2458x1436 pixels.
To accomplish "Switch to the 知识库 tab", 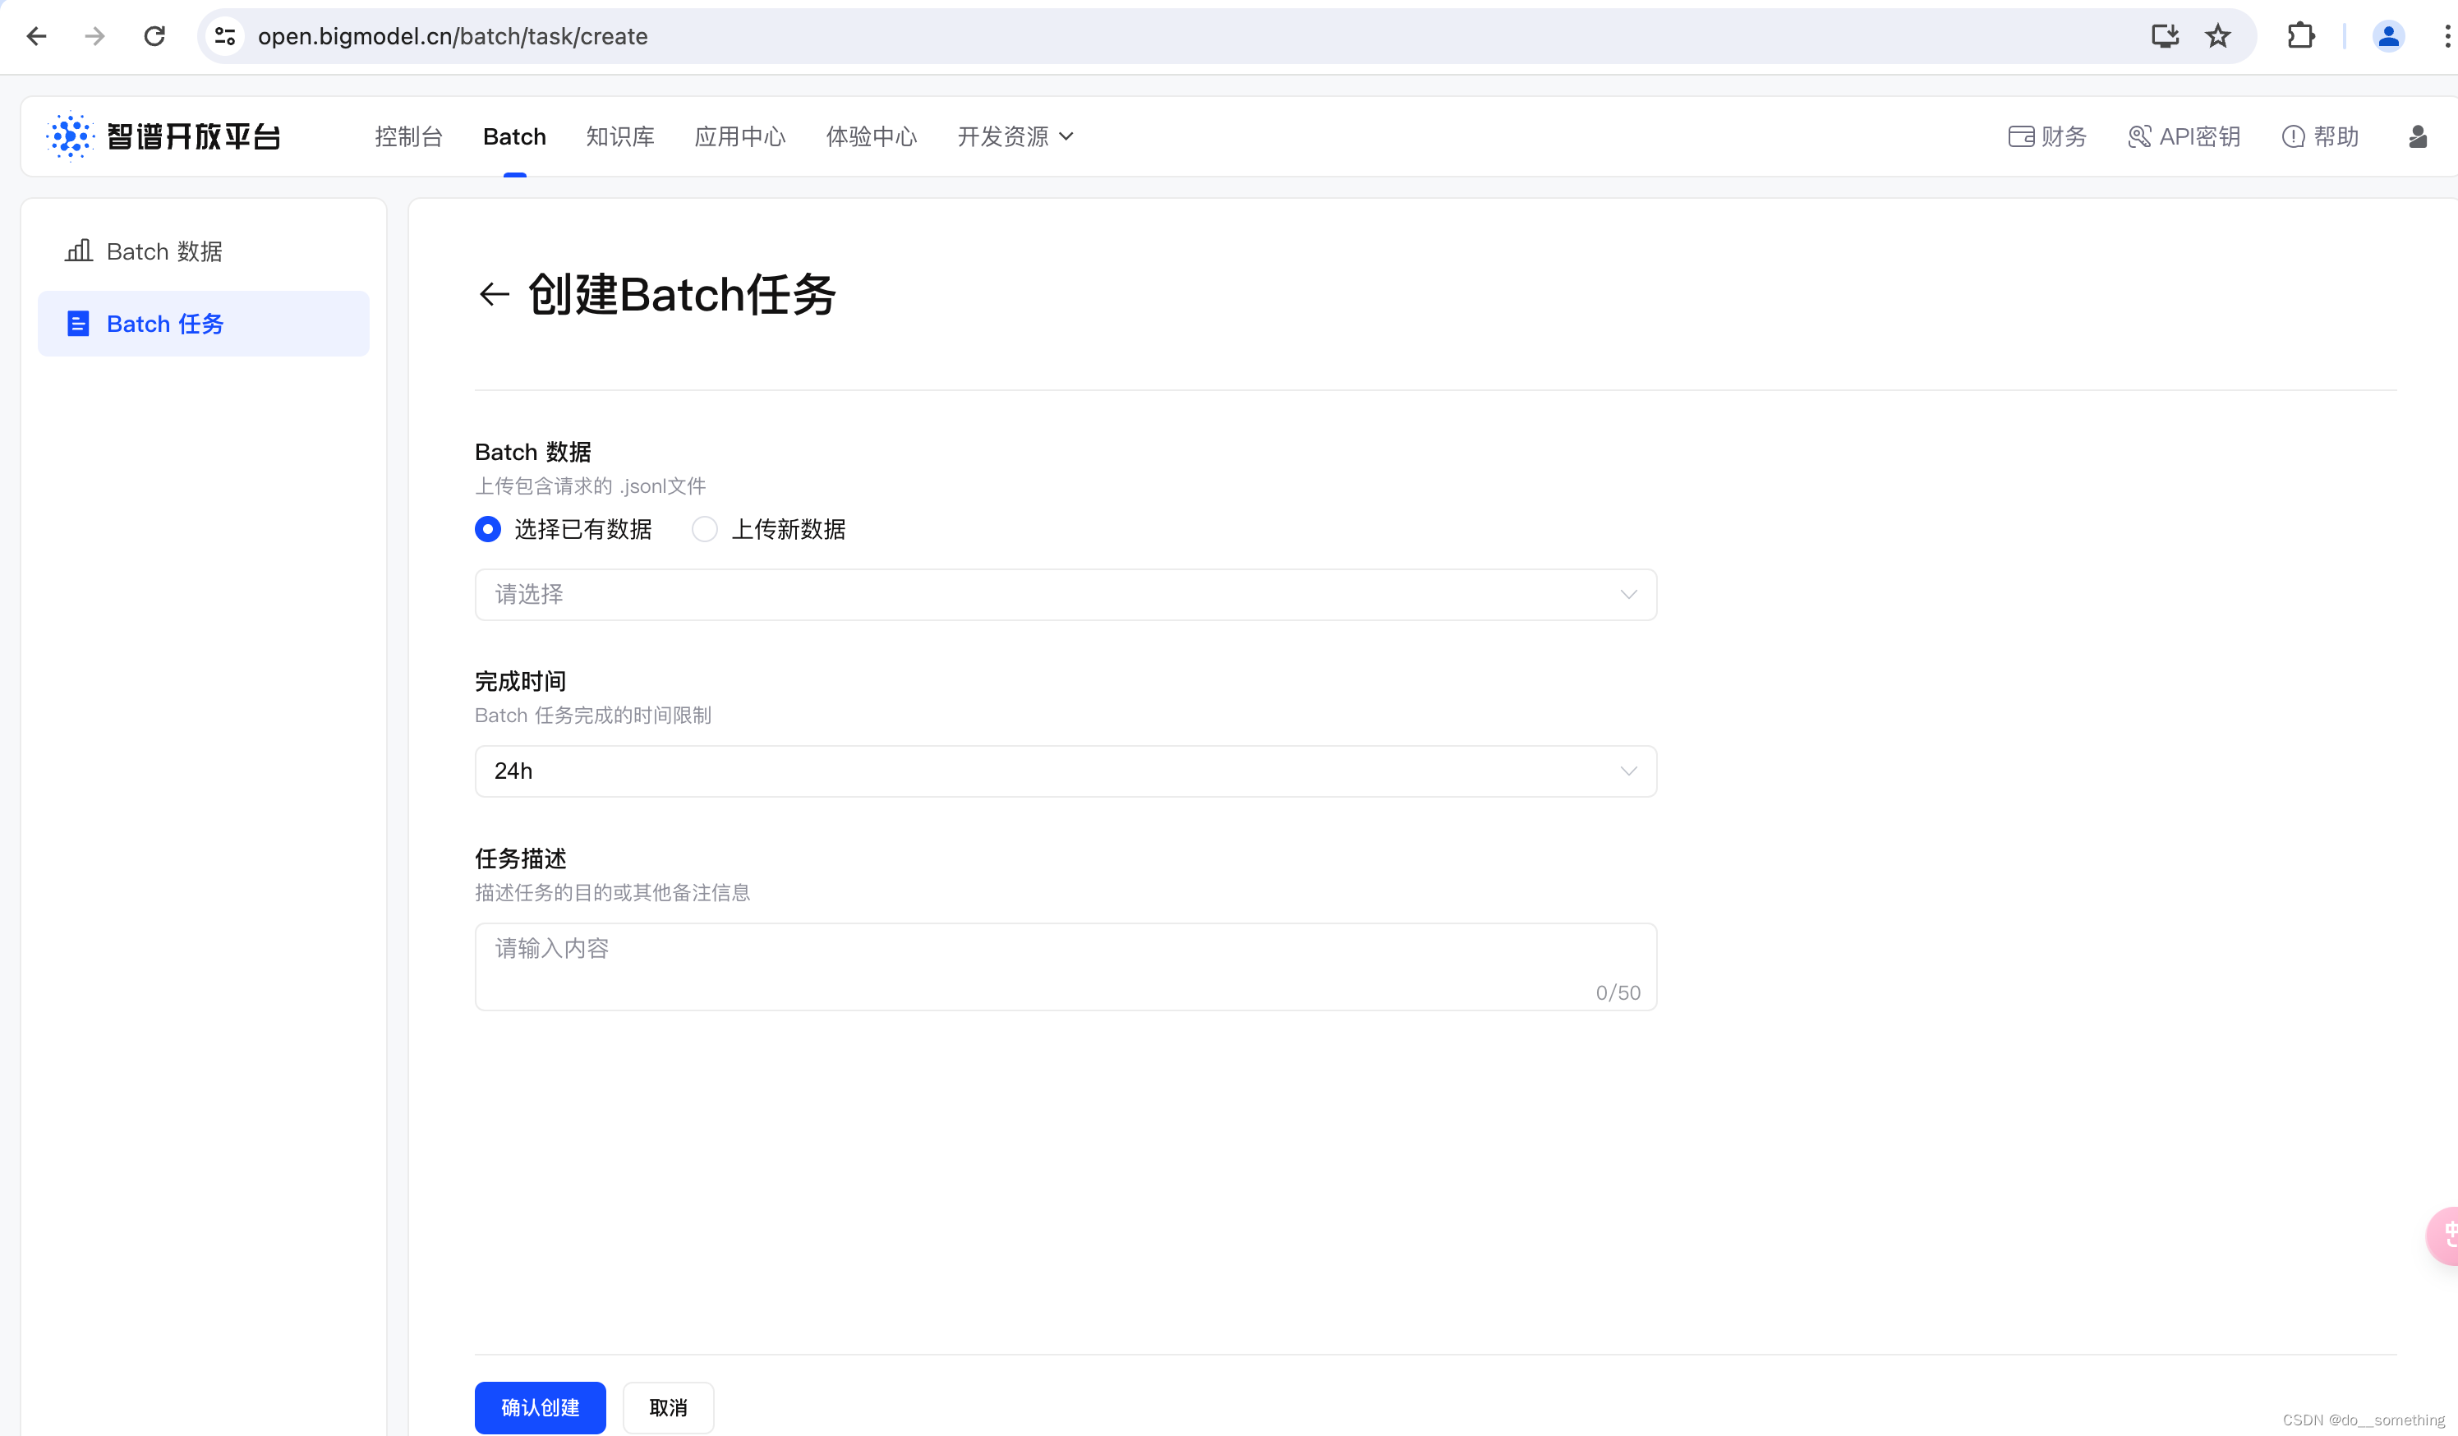I will 620,136.
